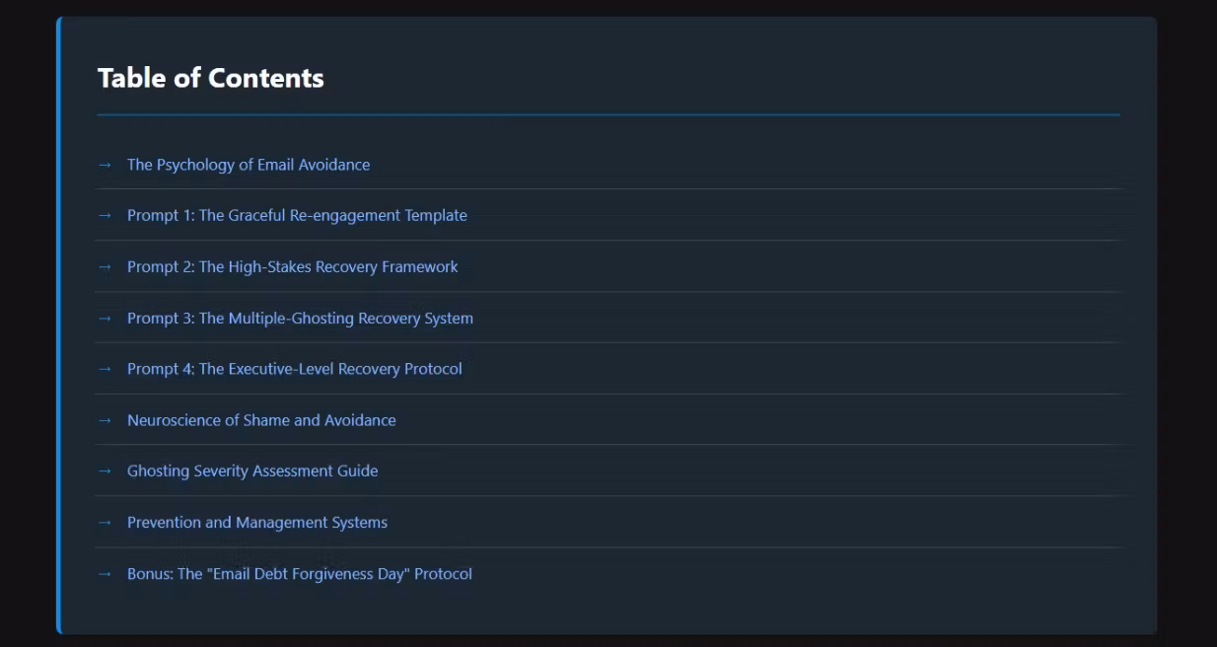Click the arrow icon before Prompt 1
This screenshot has width=1217, height=647.
pos(105,215)
